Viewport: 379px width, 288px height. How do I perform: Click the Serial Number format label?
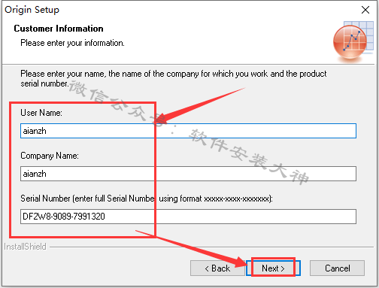[x=147, y=199]
